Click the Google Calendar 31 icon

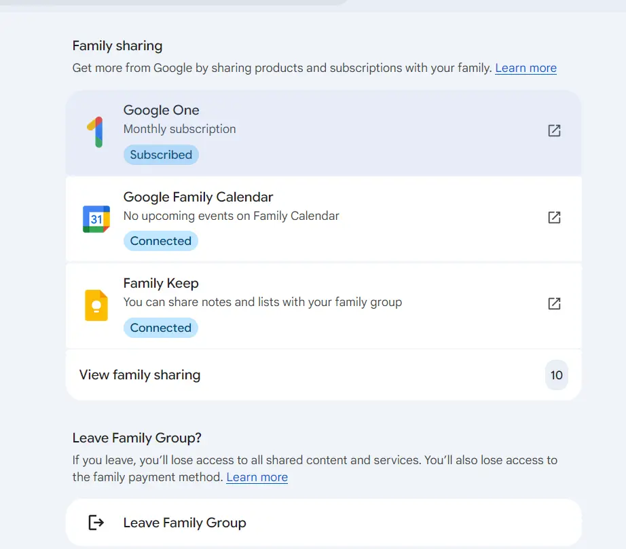(x=96, y=219)
